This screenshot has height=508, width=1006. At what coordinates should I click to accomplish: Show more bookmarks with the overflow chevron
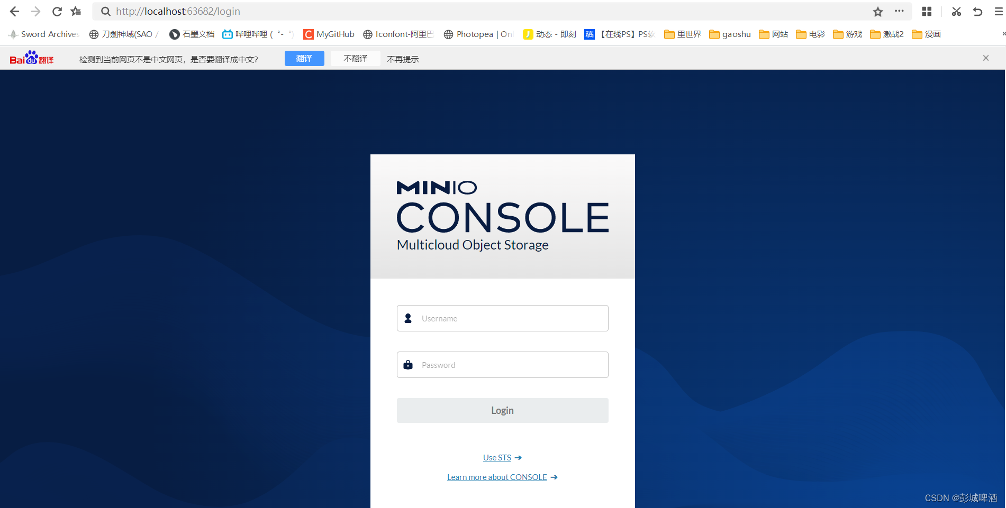[x=1003, y=34]
